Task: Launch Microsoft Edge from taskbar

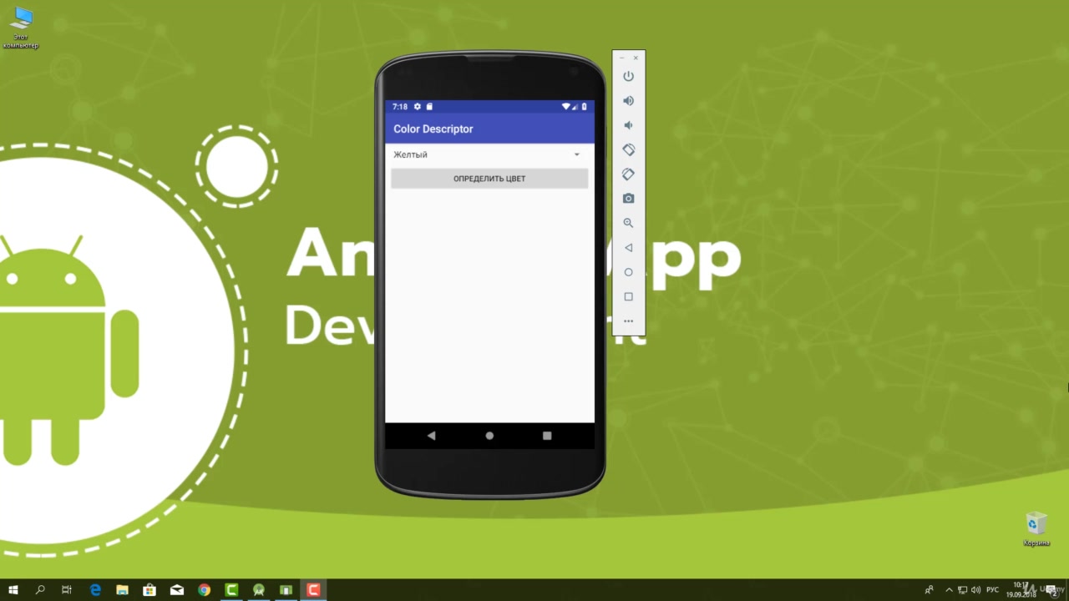Action: coord(95,590)
